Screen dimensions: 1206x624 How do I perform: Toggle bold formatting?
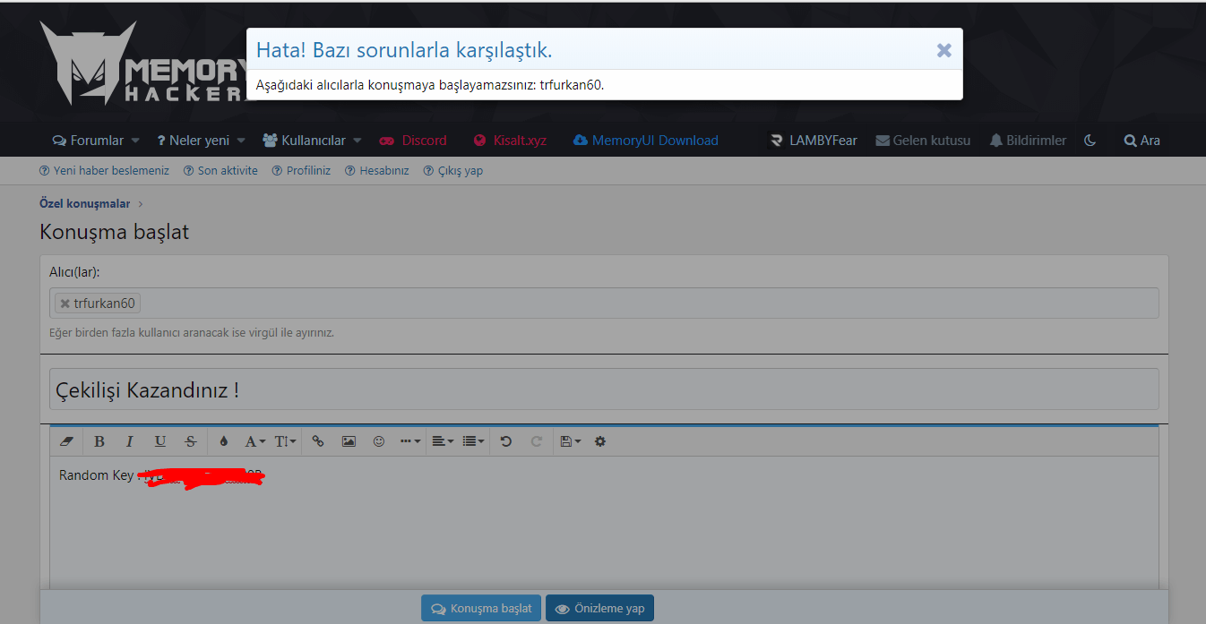[x=99, y=441]
